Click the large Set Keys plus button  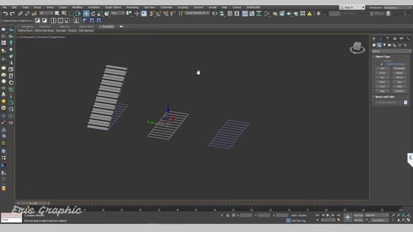point(348,217)
